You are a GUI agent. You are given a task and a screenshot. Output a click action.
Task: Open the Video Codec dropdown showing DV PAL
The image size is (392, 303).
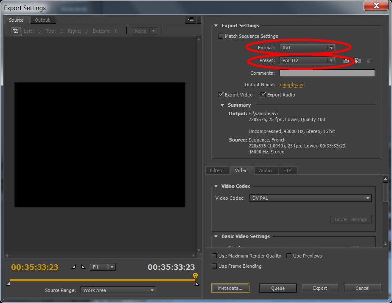click(310, 198)
